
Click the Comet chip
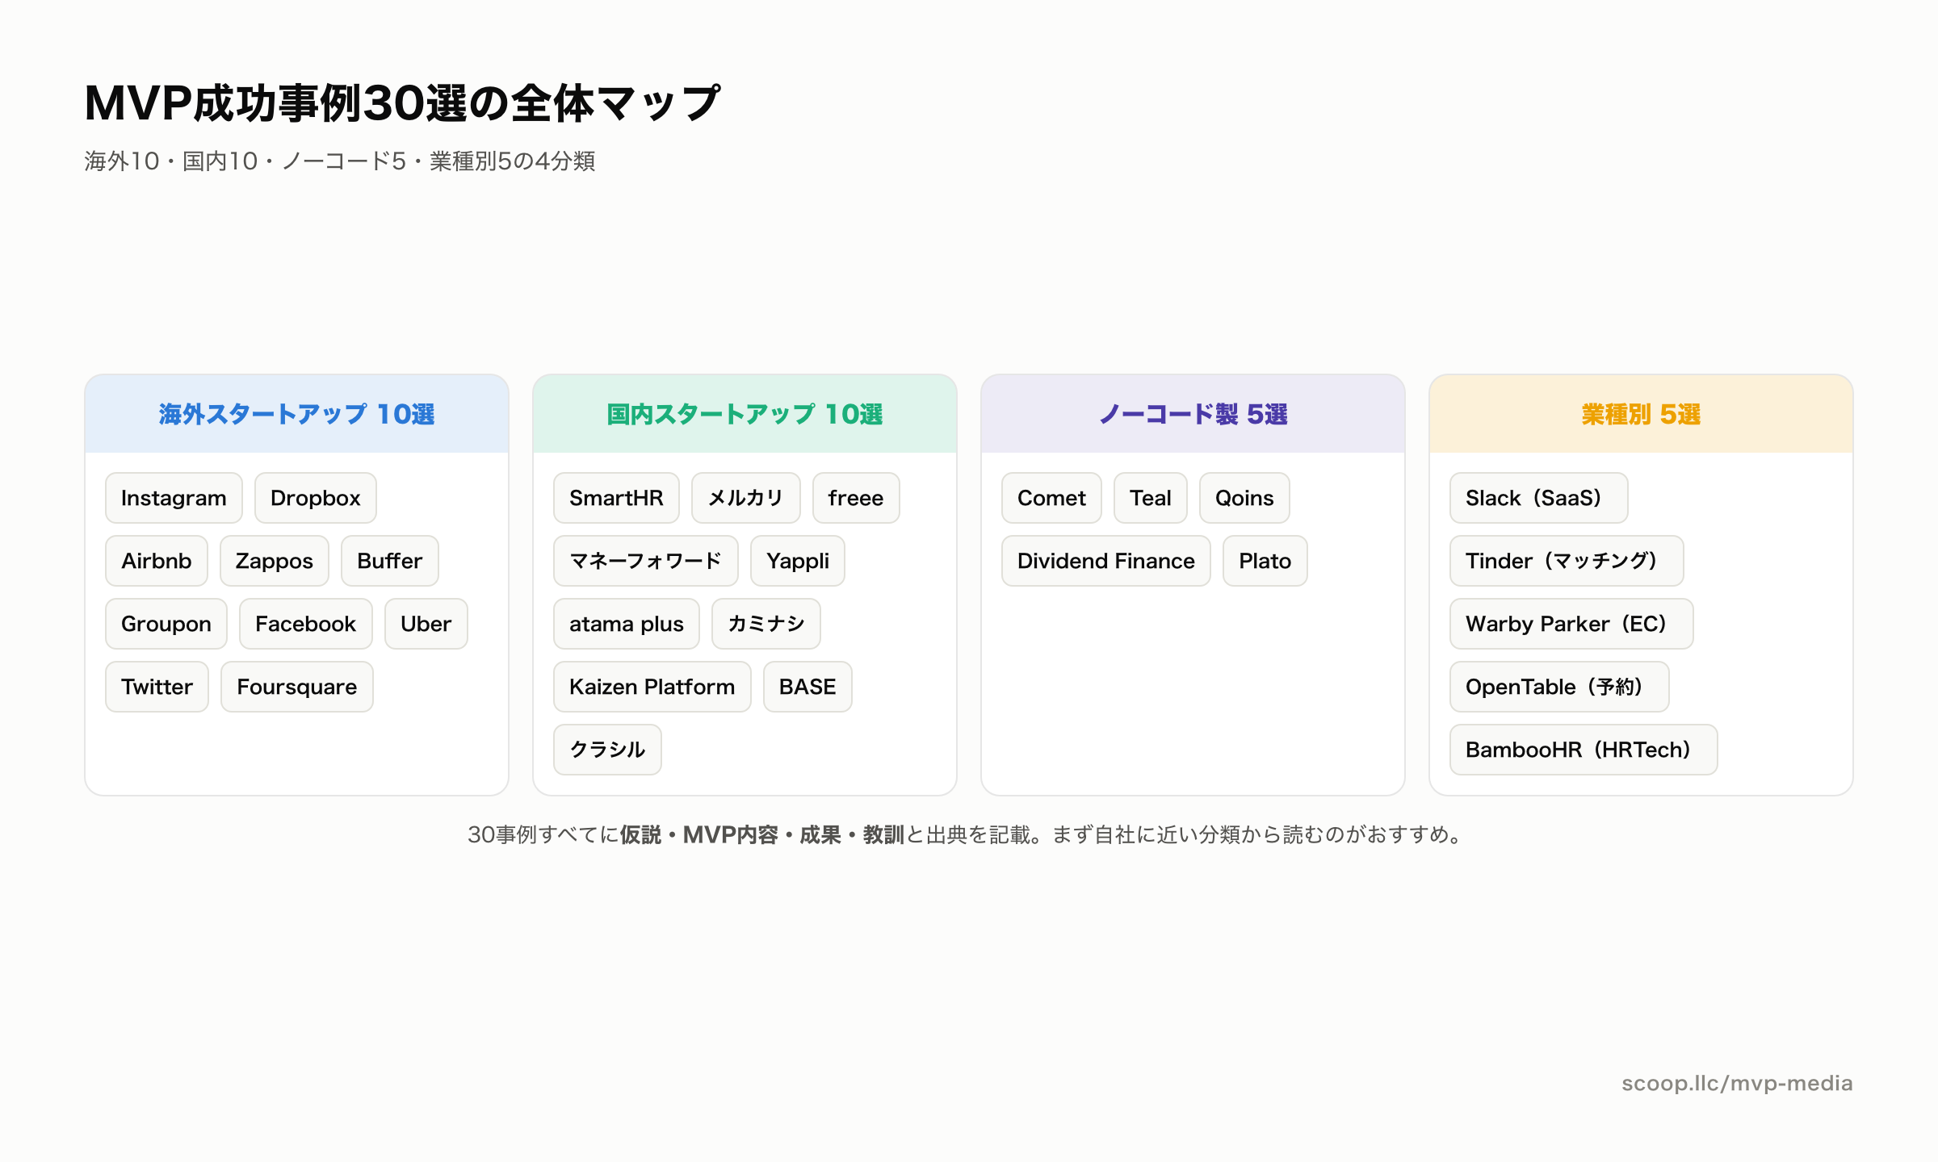coord(1051,498)
